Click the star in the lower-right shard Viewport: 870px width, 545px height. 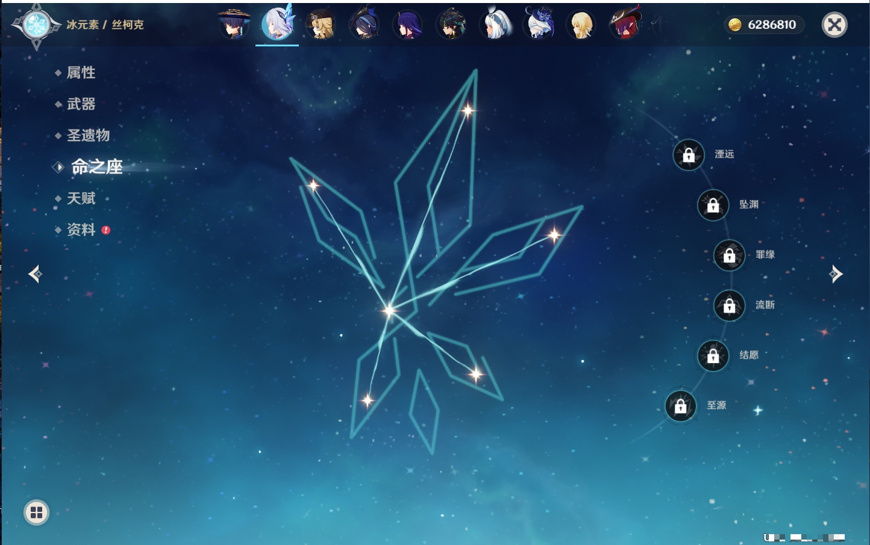point(476,375)
